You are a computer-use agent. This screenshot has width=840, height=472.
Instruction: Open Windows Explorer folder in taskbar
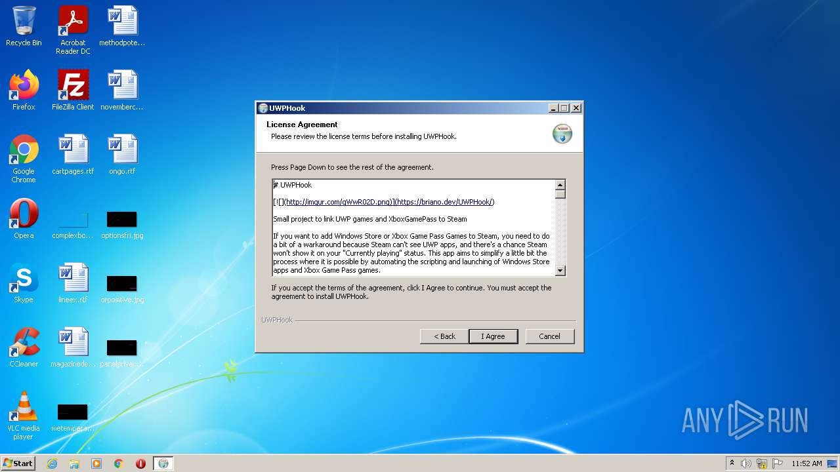coord(74,463)
